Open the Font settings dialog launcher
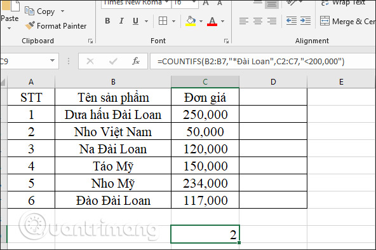 pyautogui.click(x=226, y=41)
